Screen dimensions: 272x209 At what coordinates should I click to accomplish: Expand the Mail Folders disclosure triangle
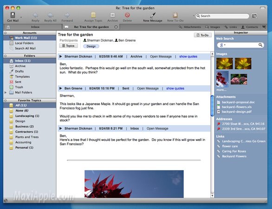click(x=6, y=93)
